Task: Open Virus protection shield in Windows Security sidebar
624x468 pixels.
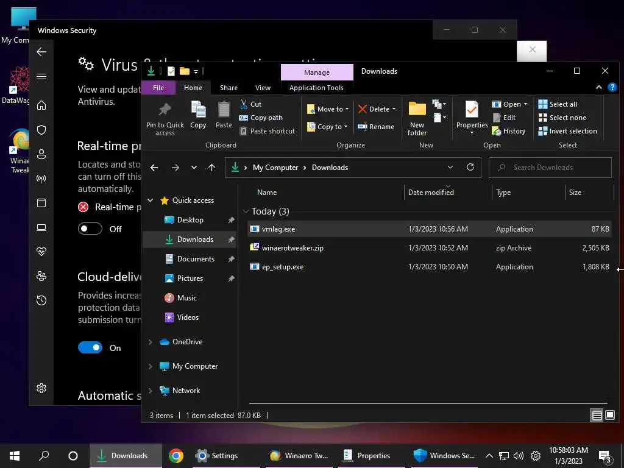Action: point(41,130)
